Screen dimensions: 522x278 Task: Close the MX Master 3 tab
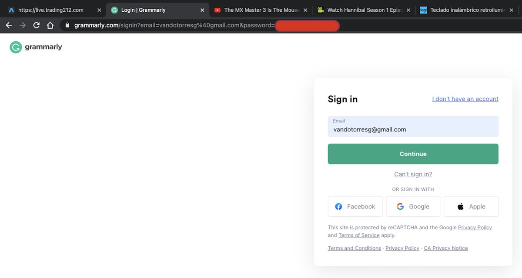click(305, 10)
